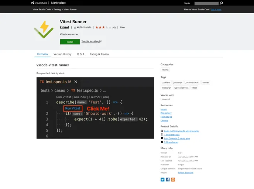Click the code screenshot preview image

(95, 108)
